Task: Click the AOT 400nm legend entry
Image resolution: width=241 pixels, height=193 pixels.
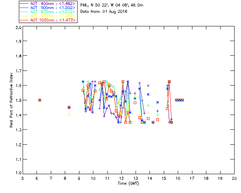Action: (x=47, y=3)
